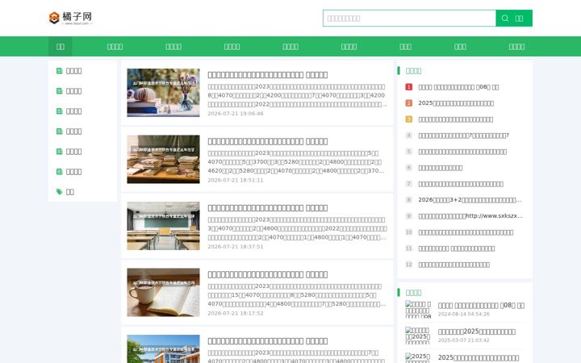This screenshot has width=581, height=363.
Task: Click the broken image beside the 2025-03-07 entry
Action: tap(418, 336)
